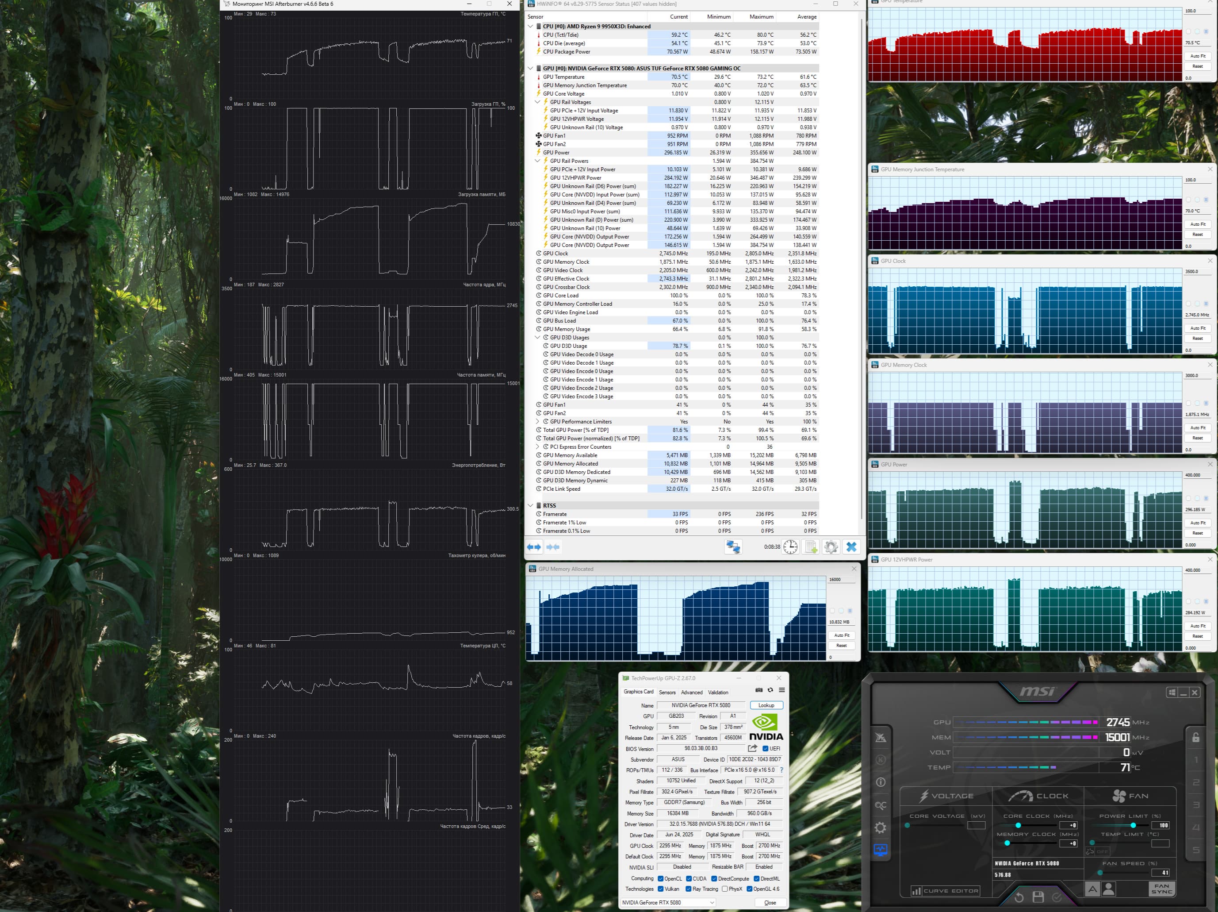This screenshot has width=1218, height=912.
Task: Take screenshot with GPU-Z camera icon
Action: click(759, 690)
